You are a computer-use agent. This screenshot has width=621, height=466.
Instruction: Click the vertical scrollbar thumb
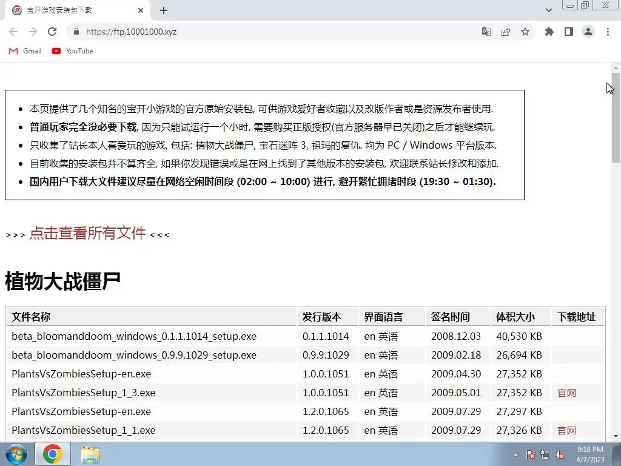click(616, 118)
